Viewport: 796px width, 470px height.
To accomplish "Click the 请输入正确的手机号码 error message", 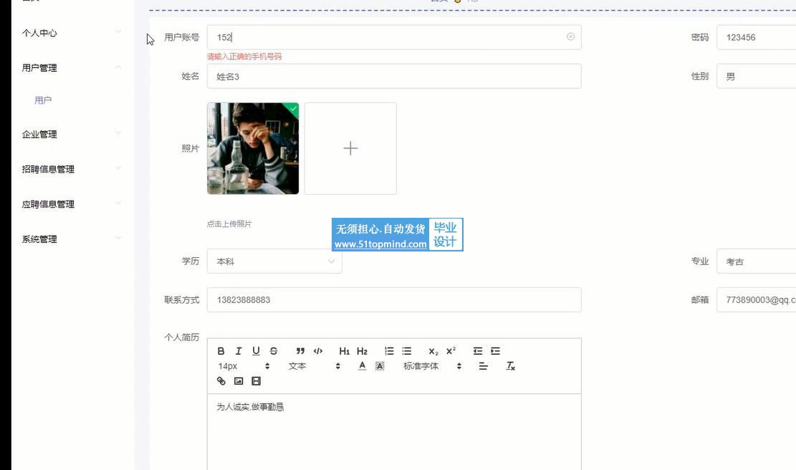I will click(x=244, y=57).
